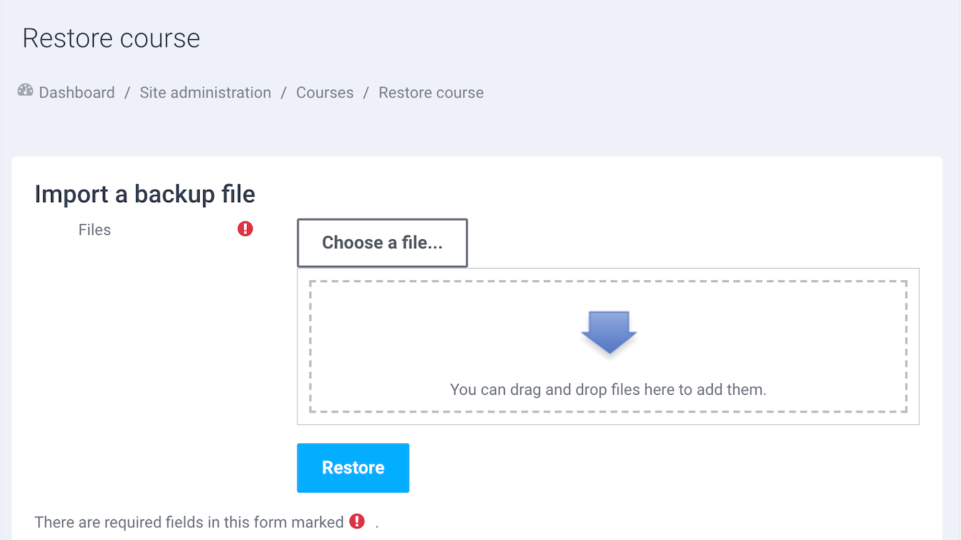Image resolution: width=961 pixels, height=540 pixels.
Task: Click the Choose a file... button
Action: pos(382,243)
